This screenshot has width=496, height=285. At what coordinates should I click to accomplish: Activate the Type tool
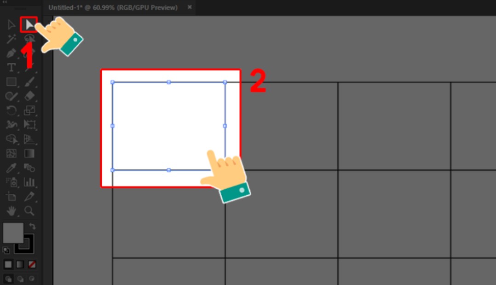coord(12,68)
